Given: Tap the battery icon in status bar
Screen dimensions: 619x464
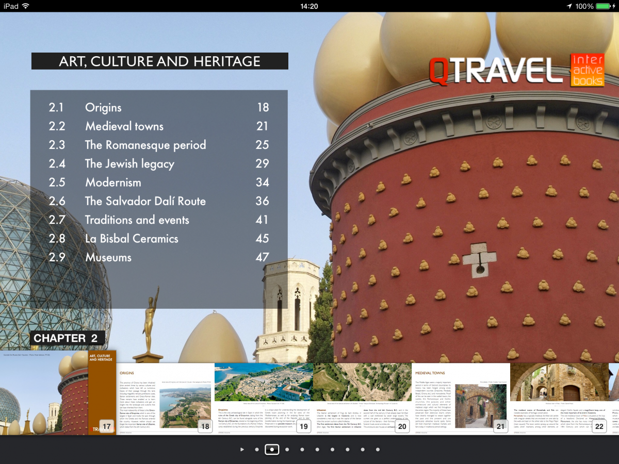Looking at the screenshot, I should pyautogui.click(x=604, y=6).
